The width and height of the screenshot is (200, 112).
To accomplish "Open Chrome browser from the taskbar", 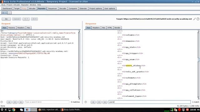I will (14, 110).
